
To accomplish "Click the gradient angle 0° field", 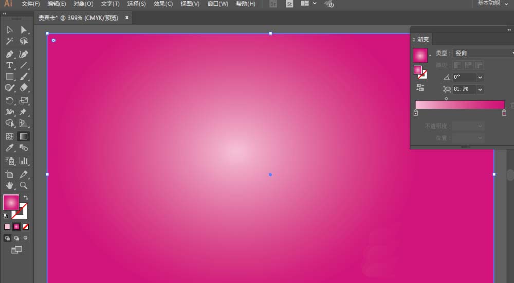I will coord(464,77).
